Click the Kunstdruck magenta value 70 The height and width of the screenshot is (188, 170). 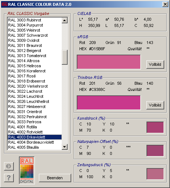tap(89, 130)
